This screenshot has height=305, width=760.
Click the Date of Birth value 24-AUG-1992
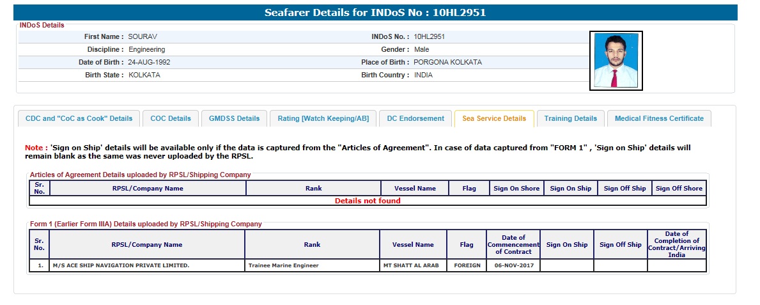pyautogui.click(x=149, y=62)
